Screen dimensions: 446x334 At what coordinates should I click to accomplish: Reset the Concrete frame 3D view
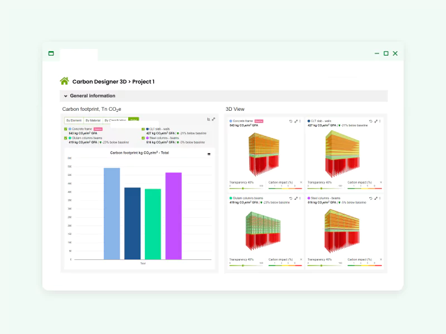coord(290,121)
